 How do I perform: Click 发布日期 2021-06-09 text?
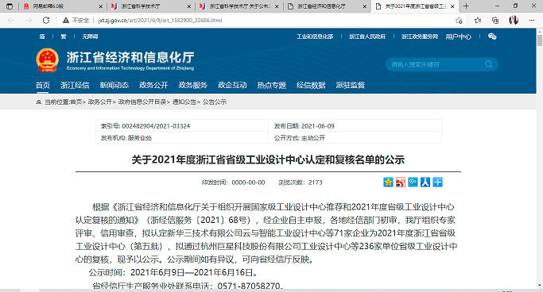click(x=304, y=126)
